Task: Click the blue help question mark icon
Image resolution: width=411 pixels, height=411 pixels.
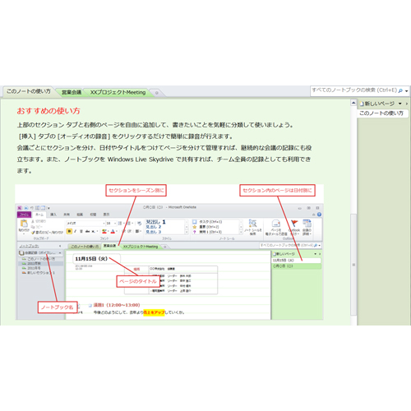Action: click(319, 215)
